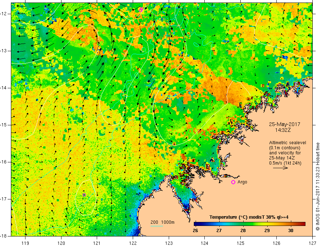Click the colorbar tick label '26'
320x247 pixels.
[x=195, y=231]
